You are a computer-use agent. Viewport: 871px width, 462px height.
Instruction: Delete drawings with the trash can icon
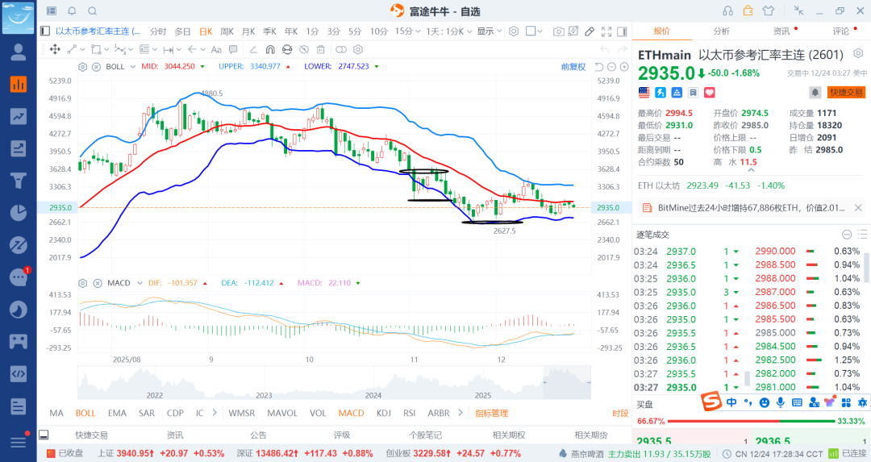pyautogui.click(x=320, y=49)
